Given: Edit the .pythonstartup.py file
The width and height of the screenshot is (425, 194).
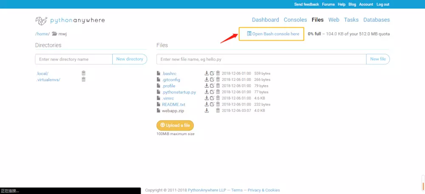Looking at the screenshot, I should point(212,92).
